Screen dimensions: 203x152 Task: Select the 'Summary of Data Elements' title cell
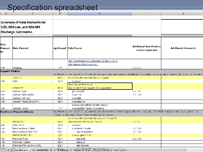tap(27, 27)
